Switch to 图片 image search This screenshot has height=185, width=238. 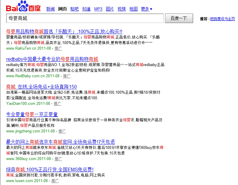[x=110, y=9]
